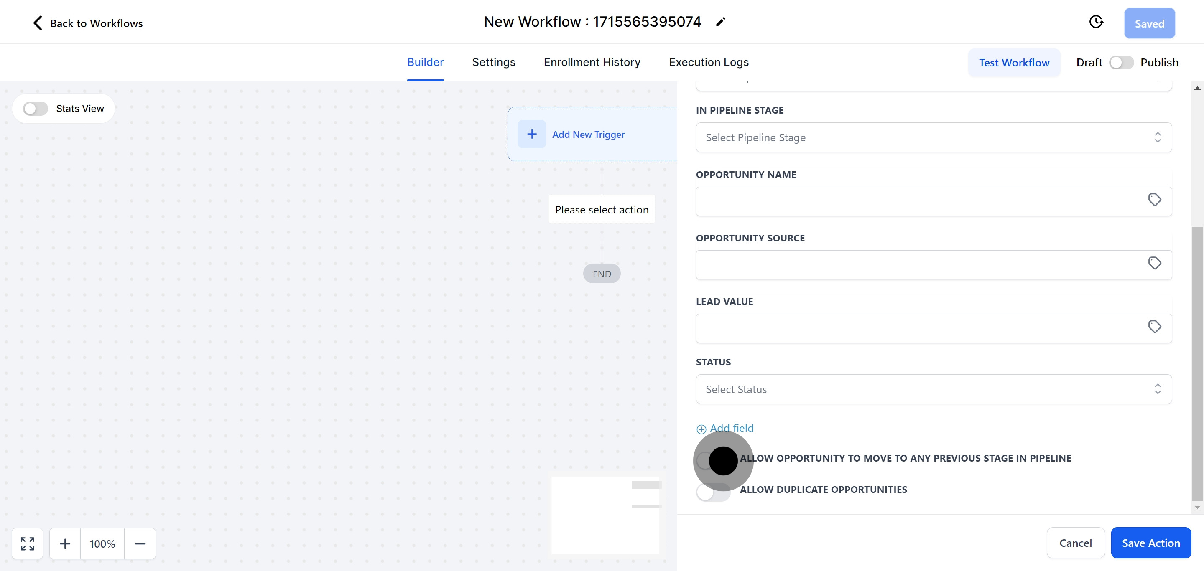
Task: Open the Select Status dropdown
Action: tap(933, 389)
